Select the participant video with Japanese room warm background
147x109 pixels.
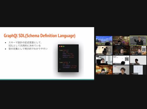click(x=104, y=70)
